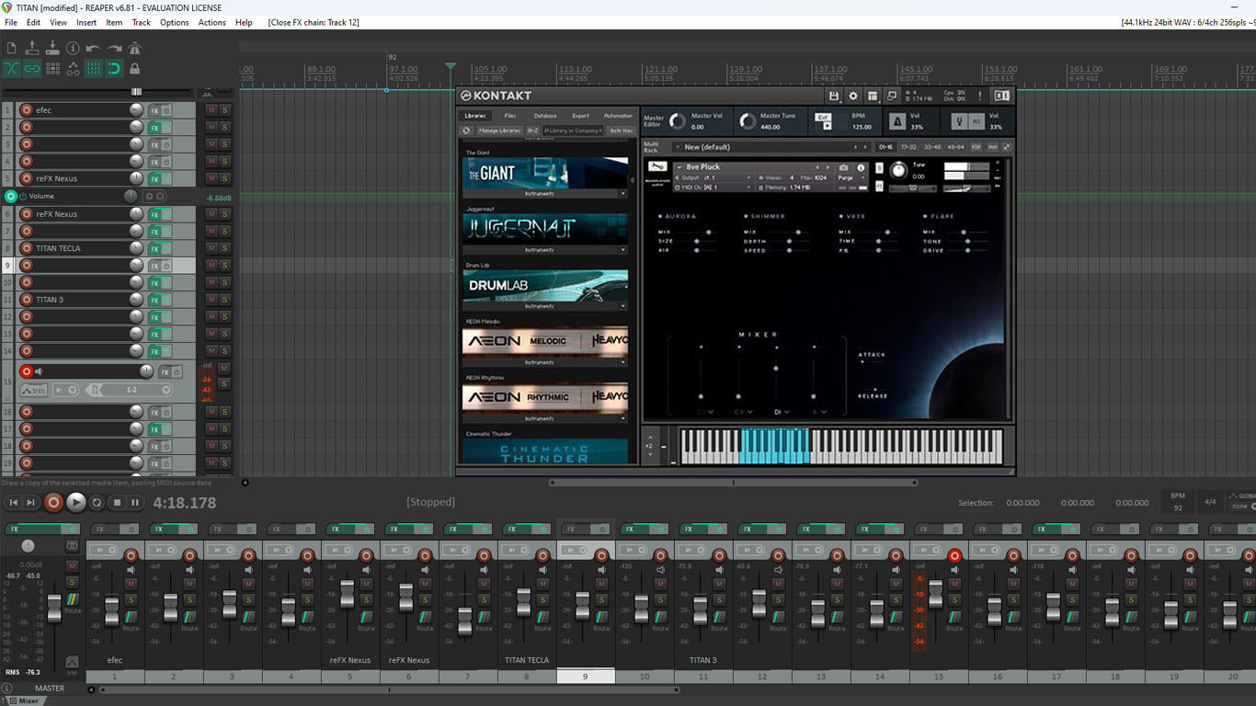Toggle the item grouping chain-link icon
This screenshot has width=1256, height=706.
pos(32,68)
